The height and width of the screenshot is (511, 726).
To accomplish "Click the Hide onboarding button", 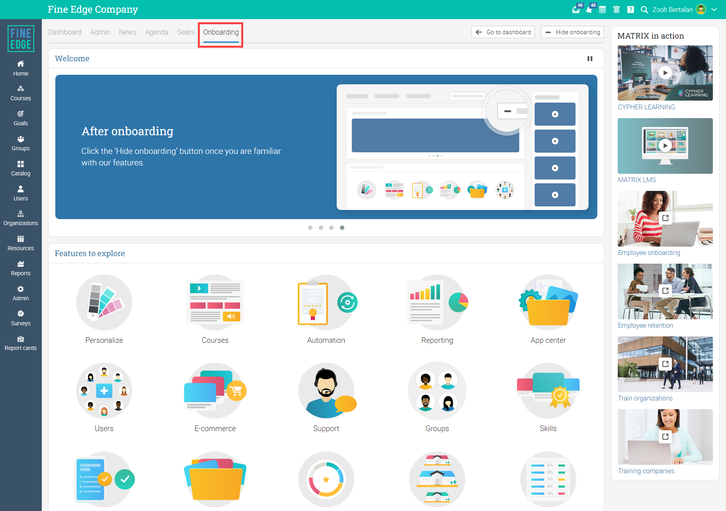I will pyautogui.click(x=572, y=32).
